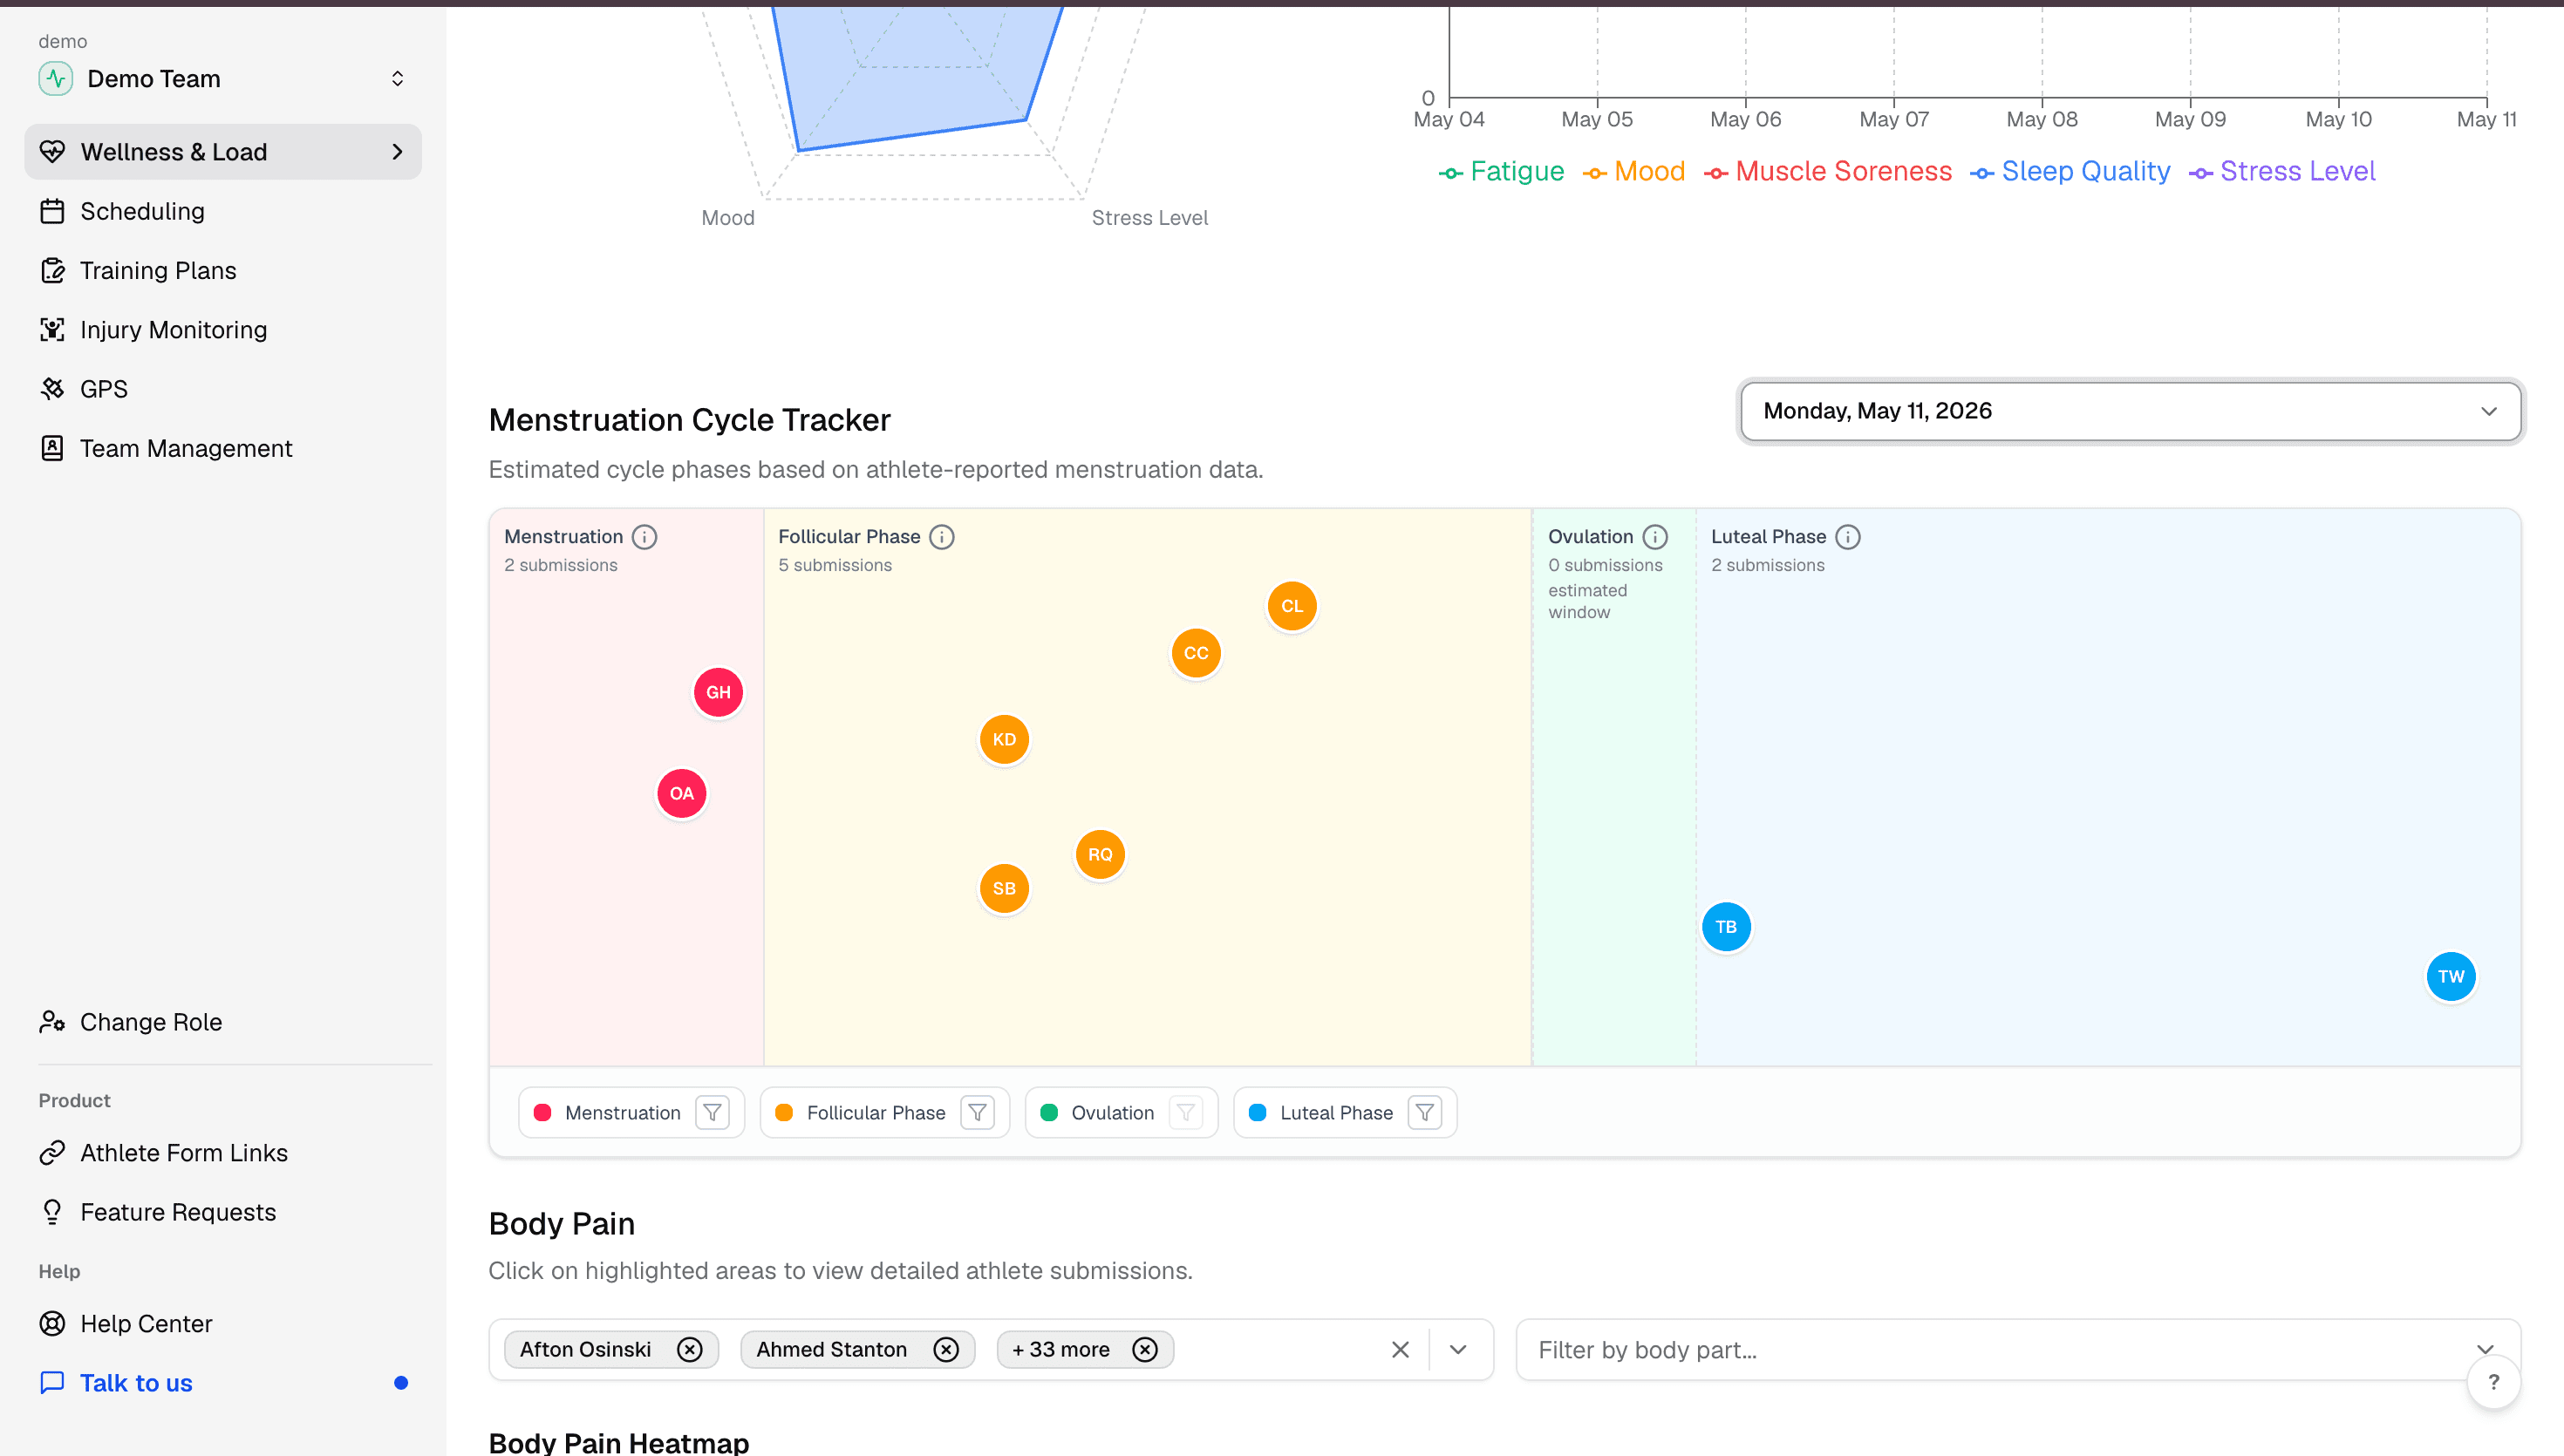Select athlete marker CL
Image resolution: width=2564 pixels, height=1456 pixels.
pyautogui.click(x=1292, y=606)
